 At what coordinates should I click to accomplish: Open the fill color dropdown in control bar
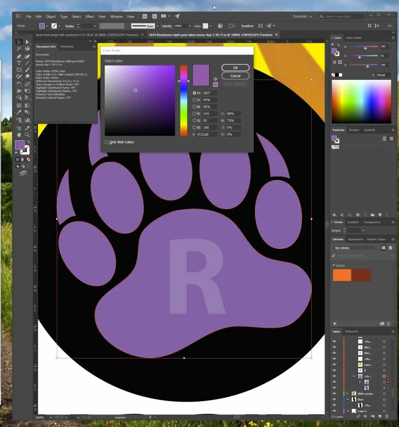47,26
